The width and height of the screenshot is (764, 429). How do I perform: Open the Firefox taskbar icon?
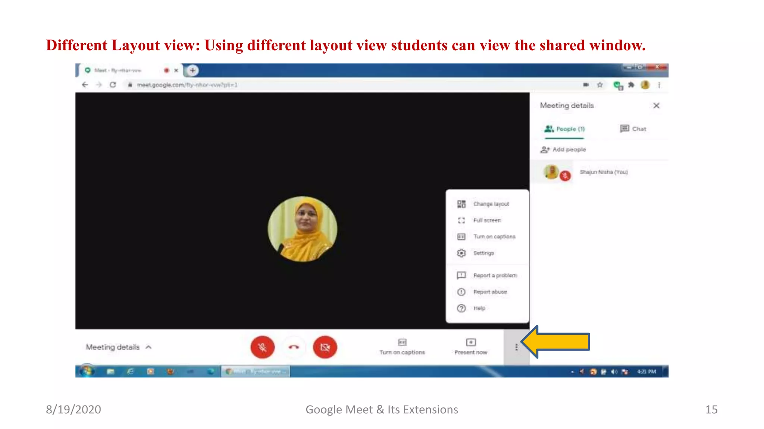coord(170,371)
